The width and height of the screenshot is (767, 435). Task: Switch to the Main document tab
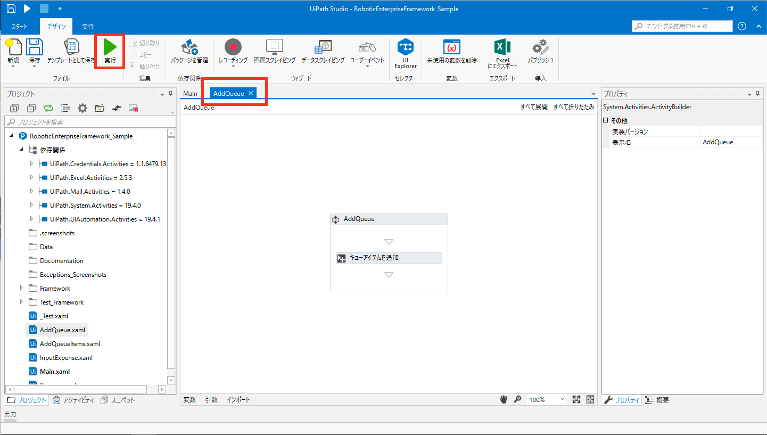[x=191, y=94]
